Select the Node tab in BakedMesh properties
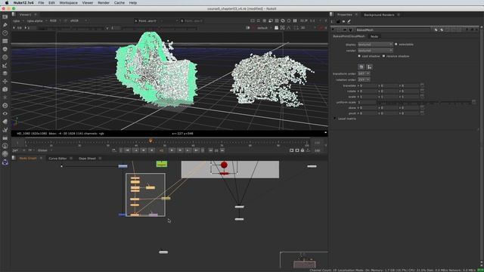Screen dimensions: 484x272 (374, 36)
